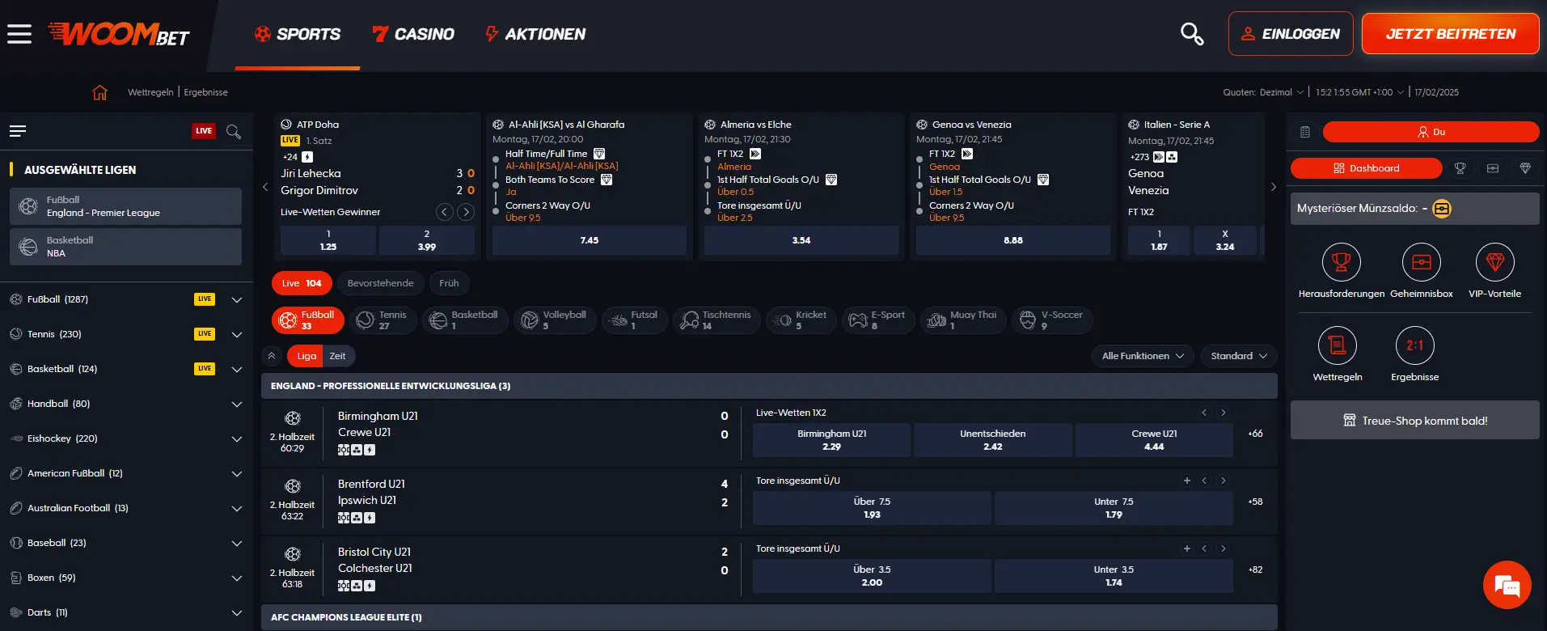Open the bet slip icon
Screen dimensions: 1547x631
point(1304,132)
